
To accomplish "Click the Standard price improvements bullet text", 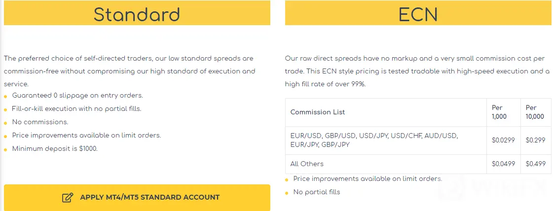I will point(86,135).
